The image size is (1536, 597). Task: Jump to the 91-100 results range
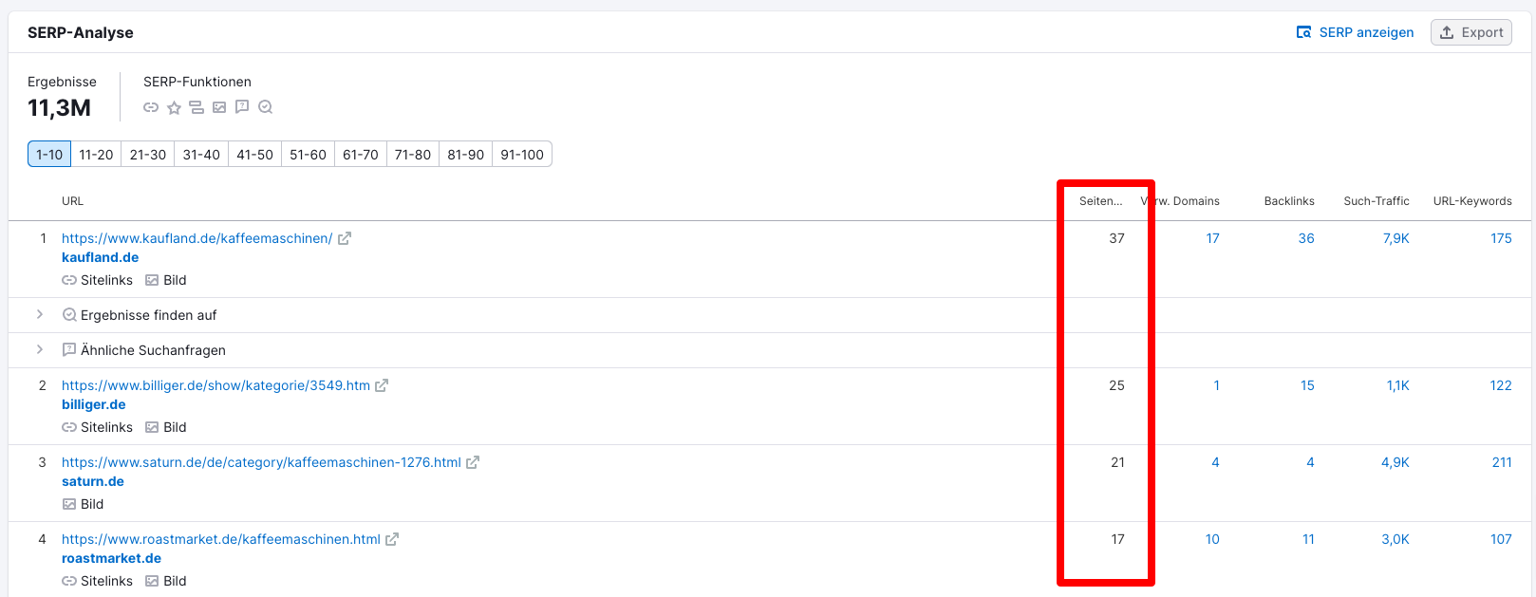click(x=522, y=155)
